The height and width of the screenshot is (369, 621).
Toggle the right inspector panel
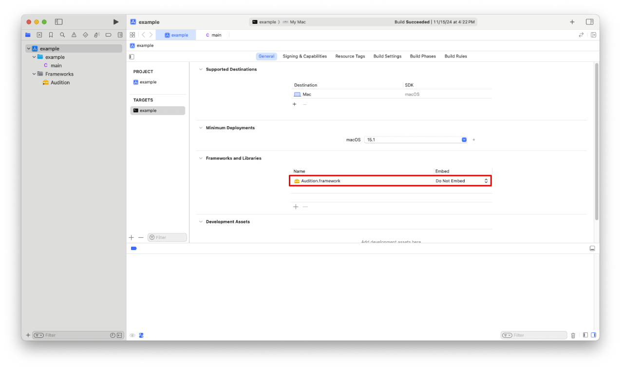click(589, 22)
